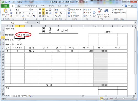
Task: Apply Percent Style with the % icon
Action: tap(61, 13)
